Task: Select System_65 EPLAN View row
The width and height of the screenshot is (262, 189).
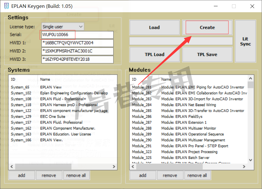Action: pos(63,87)
